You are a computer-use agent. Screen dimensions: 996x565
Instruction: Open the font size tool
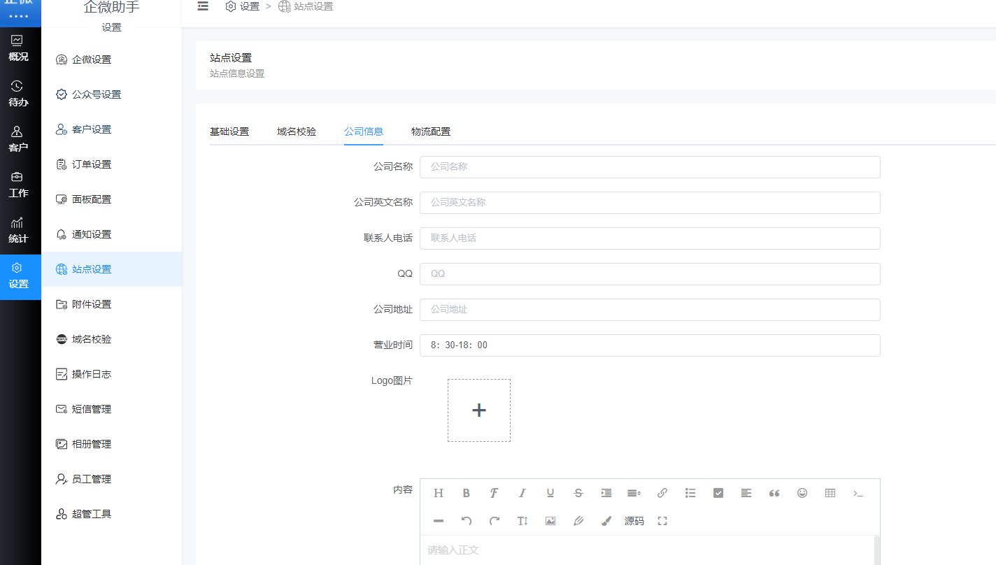(522, 521)
